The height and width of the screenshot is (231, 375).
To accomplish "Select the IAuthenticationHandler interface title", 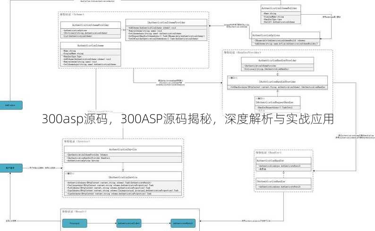I will [271, 181].
